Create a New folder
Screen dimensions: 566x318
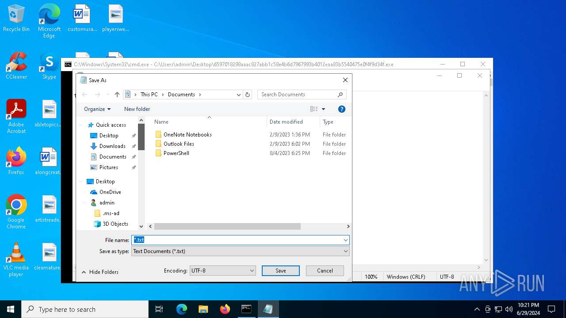point(137,109)
